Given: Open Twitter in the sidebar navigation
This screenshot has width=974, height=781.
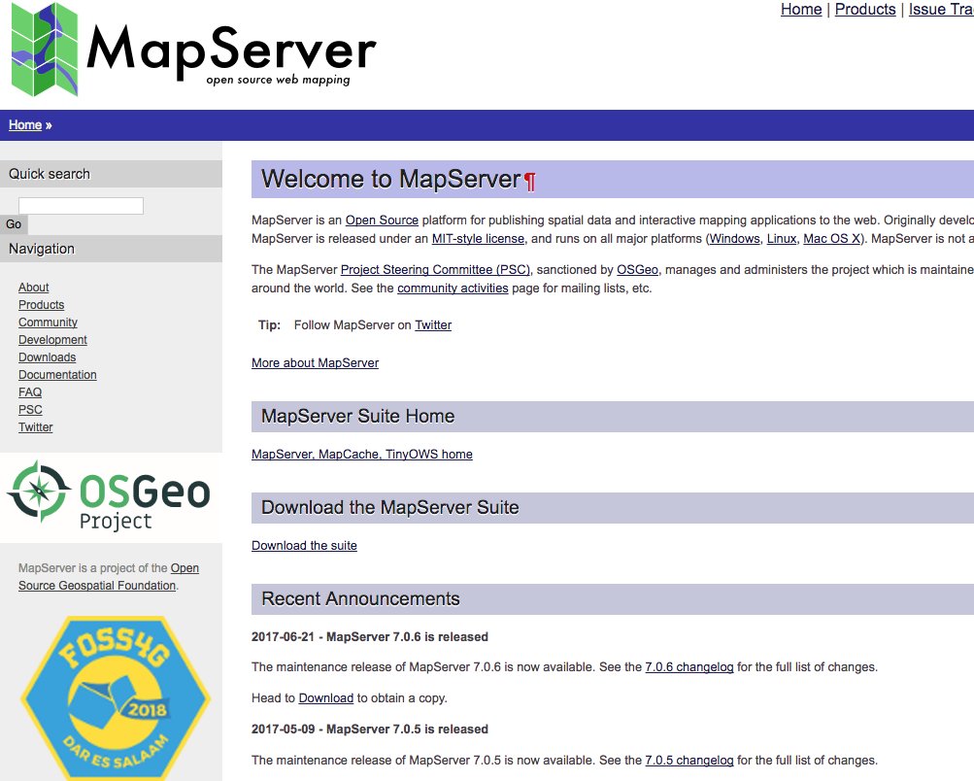Looking at the screenshot, I should (x=35, y=426).
